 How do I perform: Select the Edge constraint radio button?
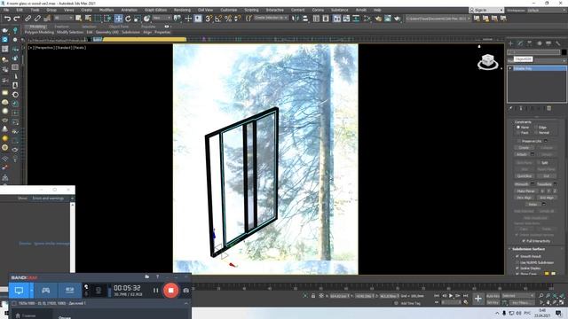coord(536,128)
